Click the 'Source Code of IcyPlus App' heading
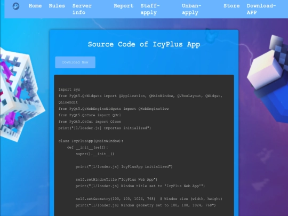288x216 pixels. pos(144,44)
